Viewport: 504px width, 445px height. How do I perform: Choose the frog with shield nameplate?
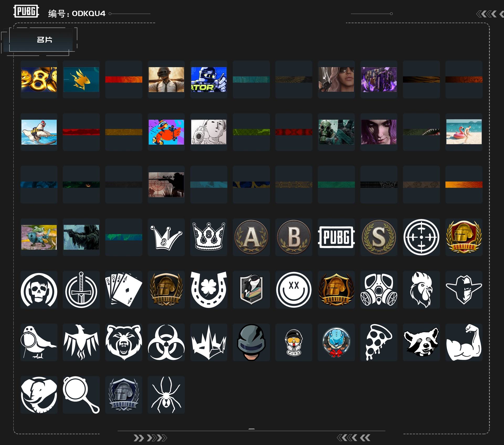(39, 237)
